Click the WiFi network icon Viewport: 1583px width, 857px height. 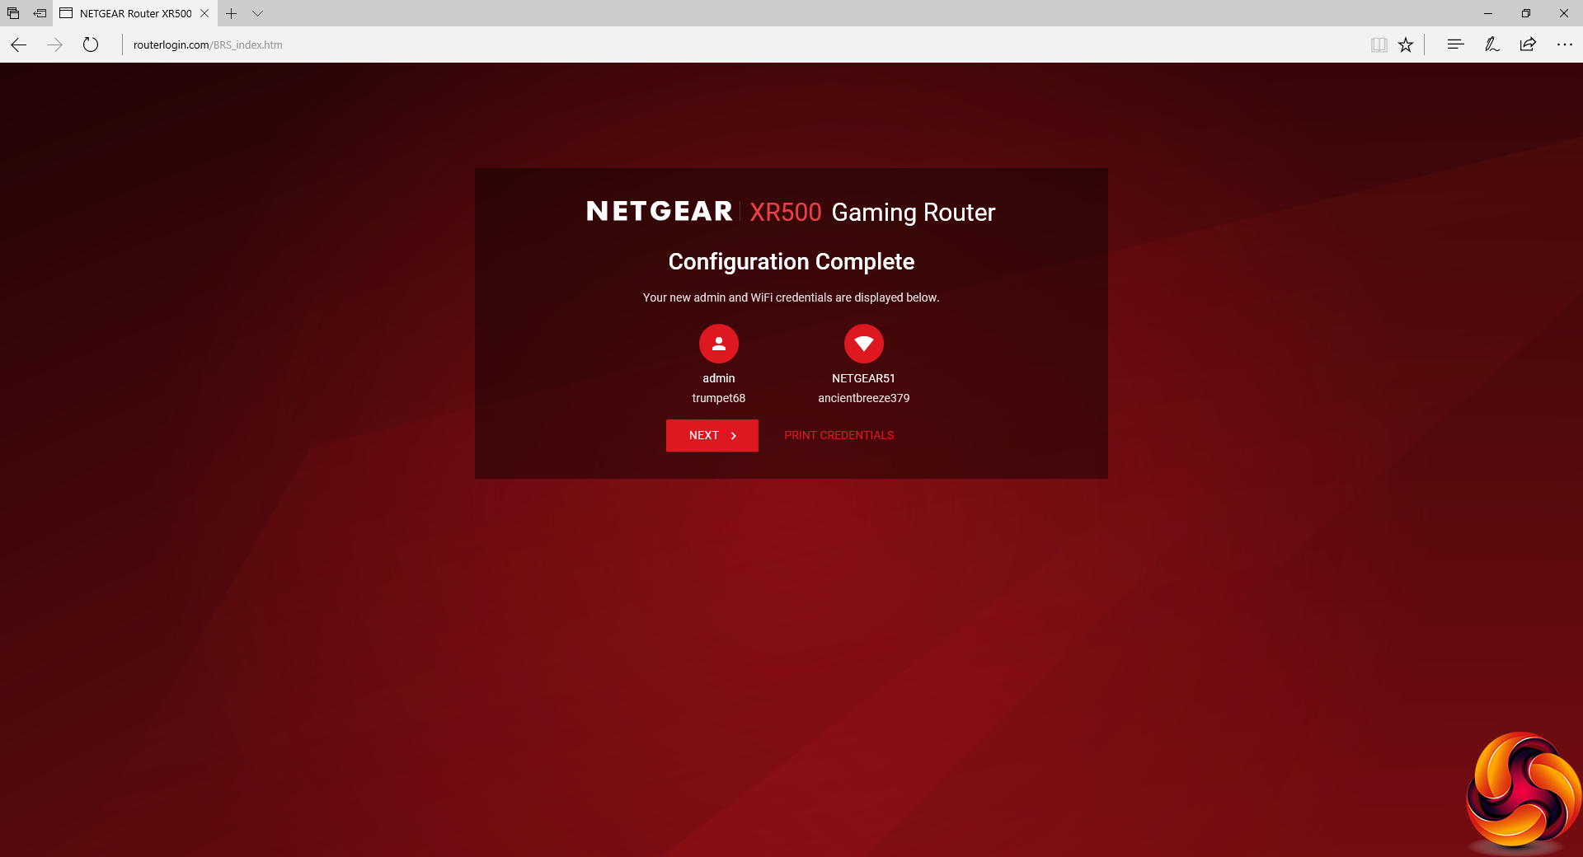pos(864,344)
